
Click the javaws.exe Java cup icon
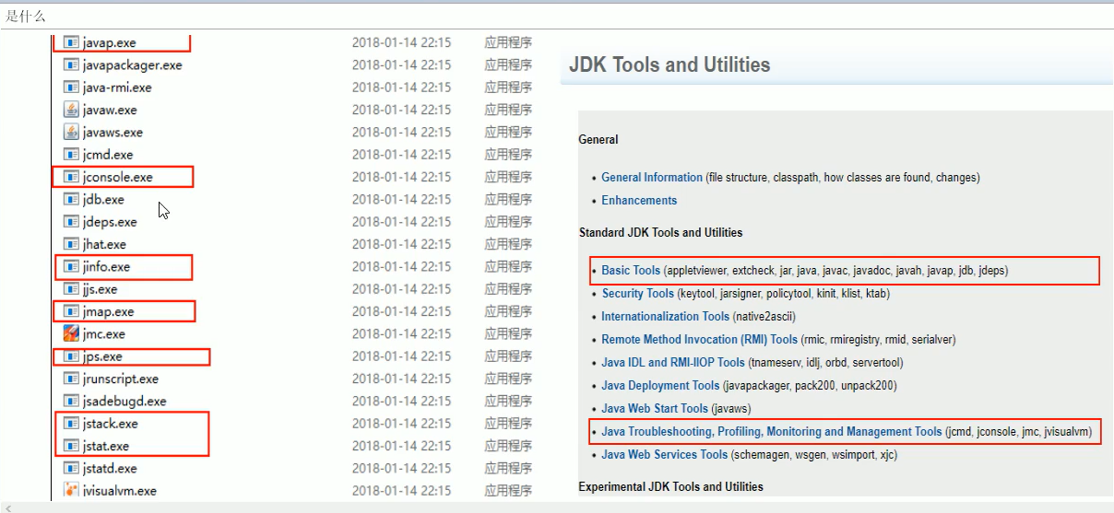[x=71, y=132]
